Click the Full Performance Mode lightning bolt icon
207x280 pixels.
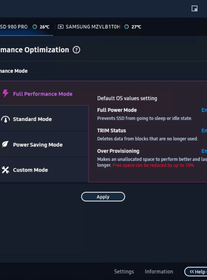point(6,93)
